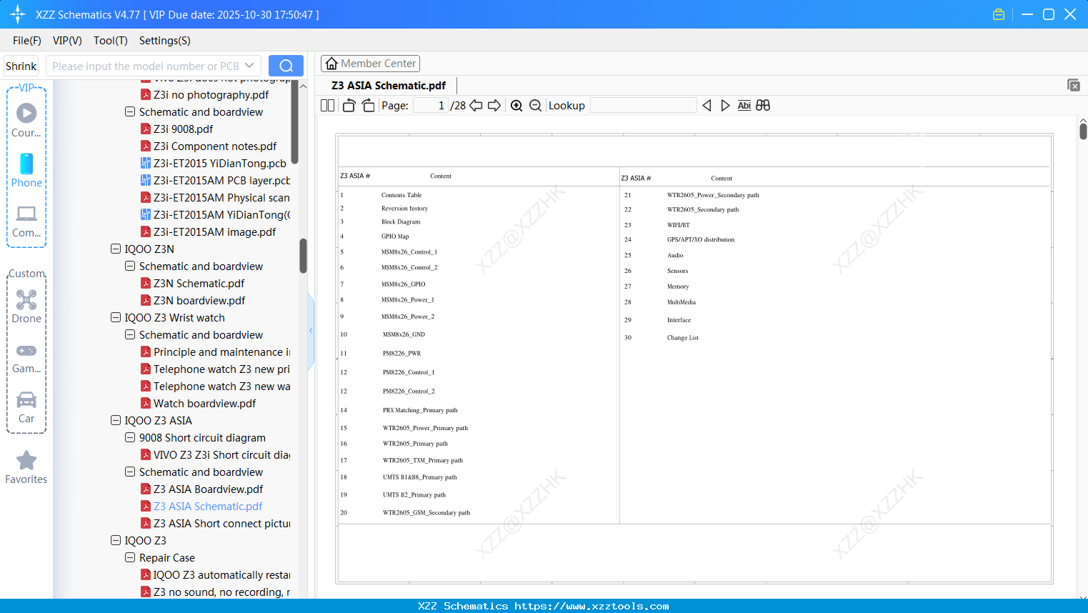Toggle match-case Abi option
The width and height of the screenshot is (1088, 613).
(x=744, y=106)
